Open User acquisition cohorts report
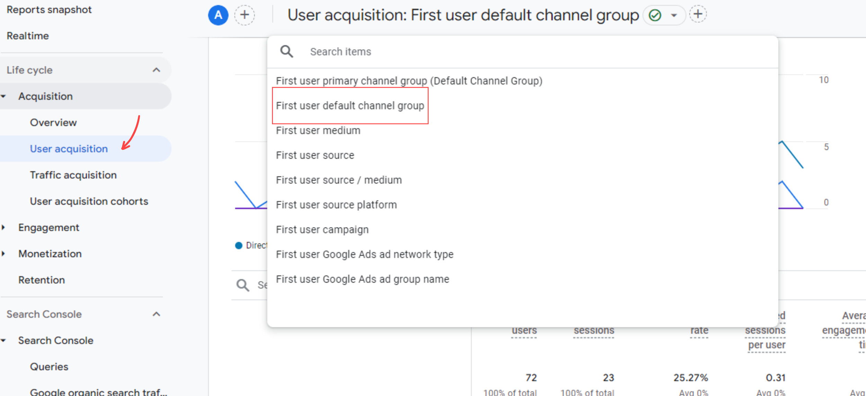The image size is (866, 396). point(89,201)
